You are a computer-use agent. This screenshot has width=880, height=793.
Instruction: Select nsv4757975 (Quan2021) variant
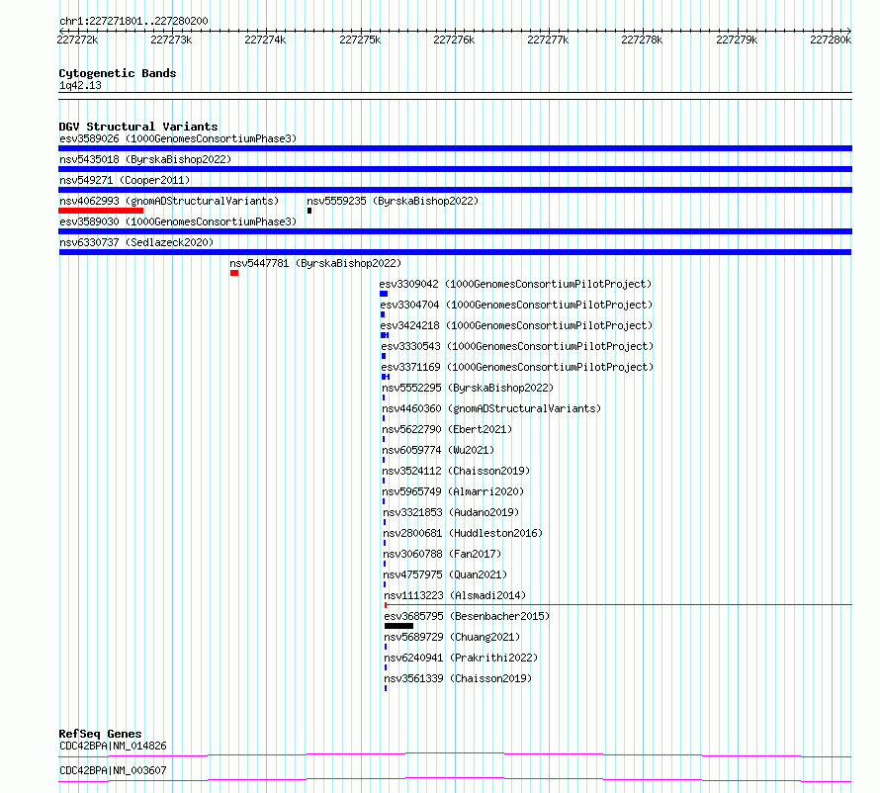[445, 574]
